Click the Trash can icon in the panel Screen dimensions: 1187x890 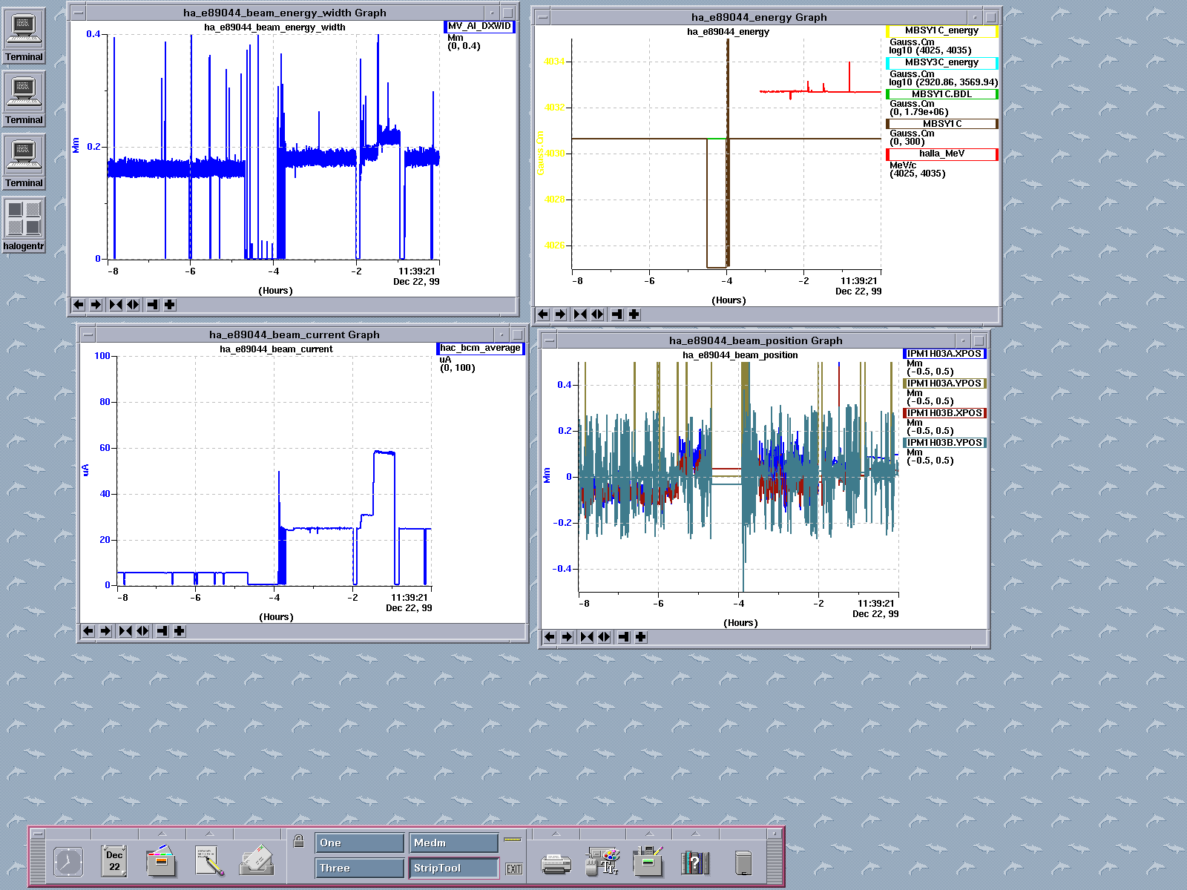(743, 863)
